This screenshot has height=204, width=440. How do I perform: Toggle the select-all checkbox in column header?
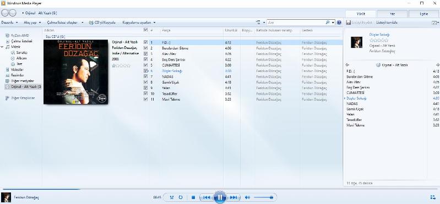tap(145, 30)
